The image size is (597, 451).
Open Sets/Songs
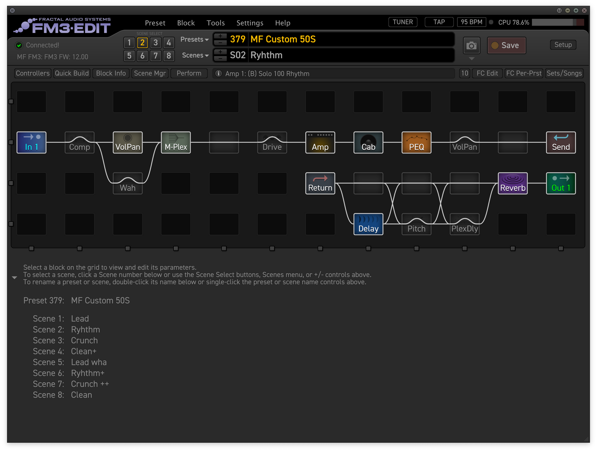coord(564,73)
